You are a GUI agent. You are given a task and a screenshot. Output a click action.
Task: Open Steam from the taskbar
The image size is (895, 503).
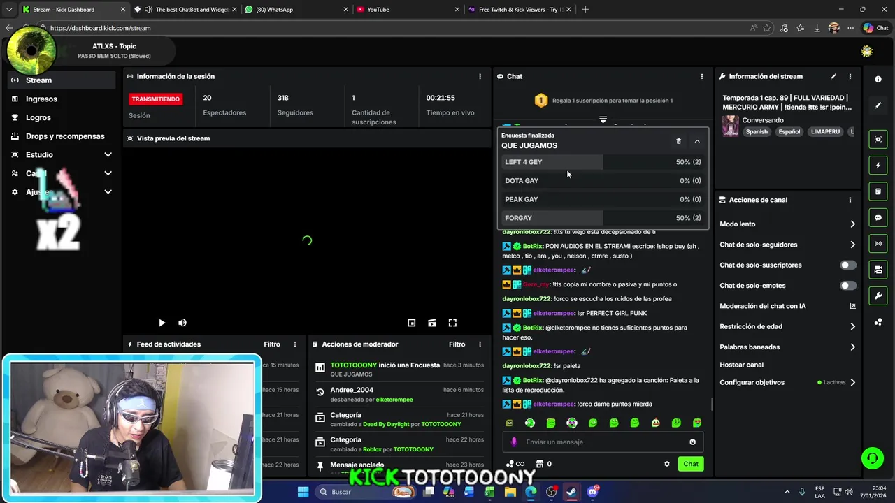click(x=572, y=492)
